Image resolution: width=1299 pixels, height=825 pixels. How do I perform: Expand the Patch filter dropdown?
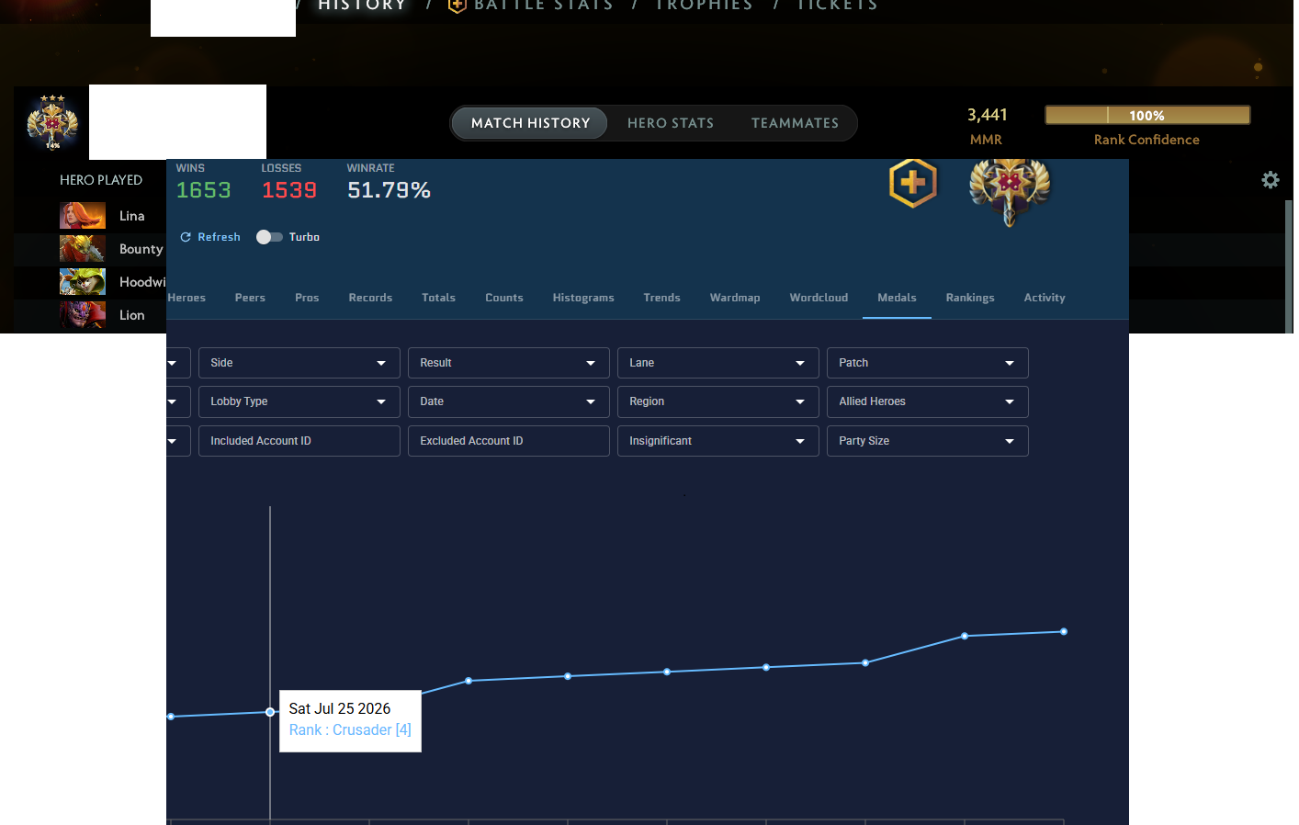928,363
